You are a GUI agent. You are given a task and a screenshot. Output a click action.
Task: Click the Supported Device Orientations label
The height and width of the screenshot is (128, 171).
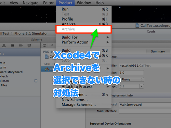coord(110,124)
